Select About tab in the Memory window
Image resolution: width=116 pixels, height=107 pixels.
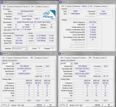104,6
